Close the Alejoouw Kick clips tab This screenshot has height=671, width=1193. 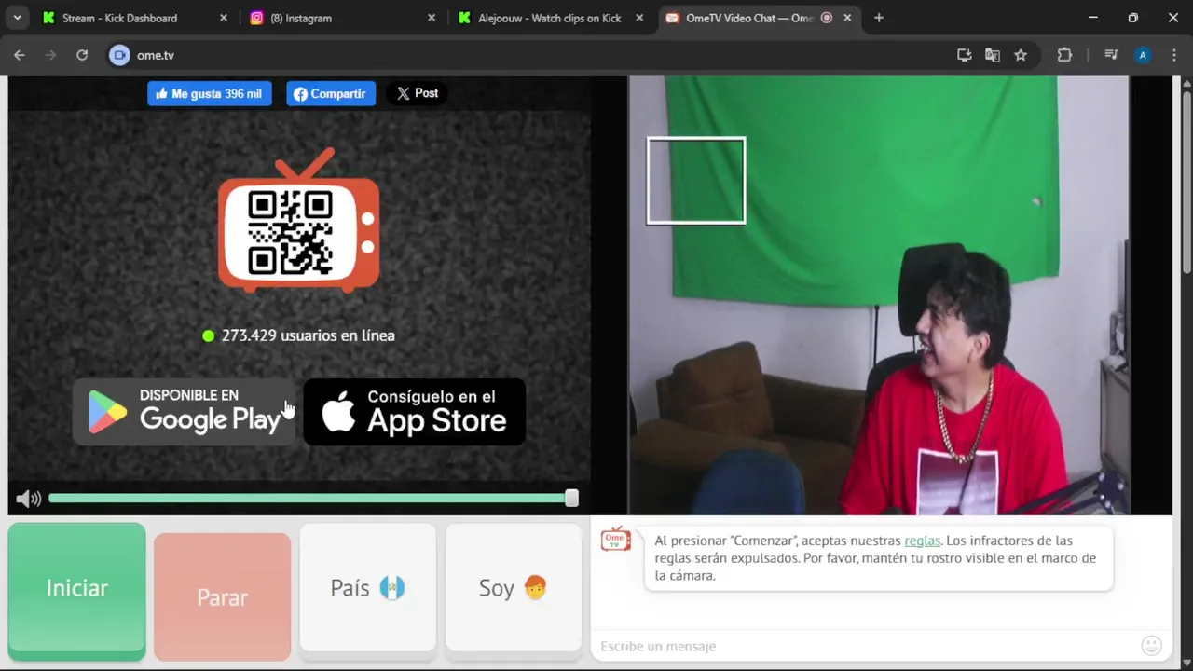638,18
